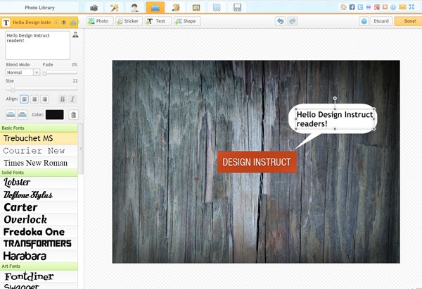Click the layer stack icon on text layer
The width and height of the screenshot is (422, 289).
(73, 23)
